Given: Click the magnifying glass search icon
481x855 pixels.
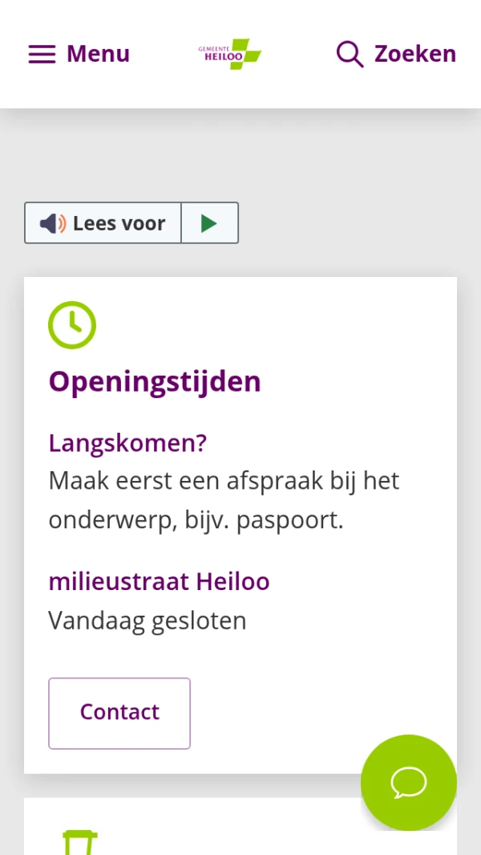Looking at the screenshot, I should [x=350, y=54].
